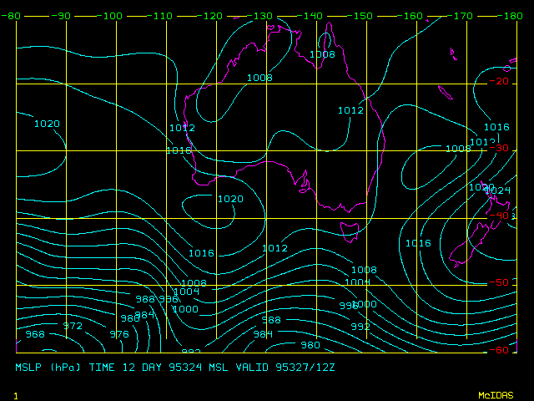Click the -80 longitude label at top-left
Viewport: 534px width, 401px height.
pyautogui.click(x=11, y=16)
